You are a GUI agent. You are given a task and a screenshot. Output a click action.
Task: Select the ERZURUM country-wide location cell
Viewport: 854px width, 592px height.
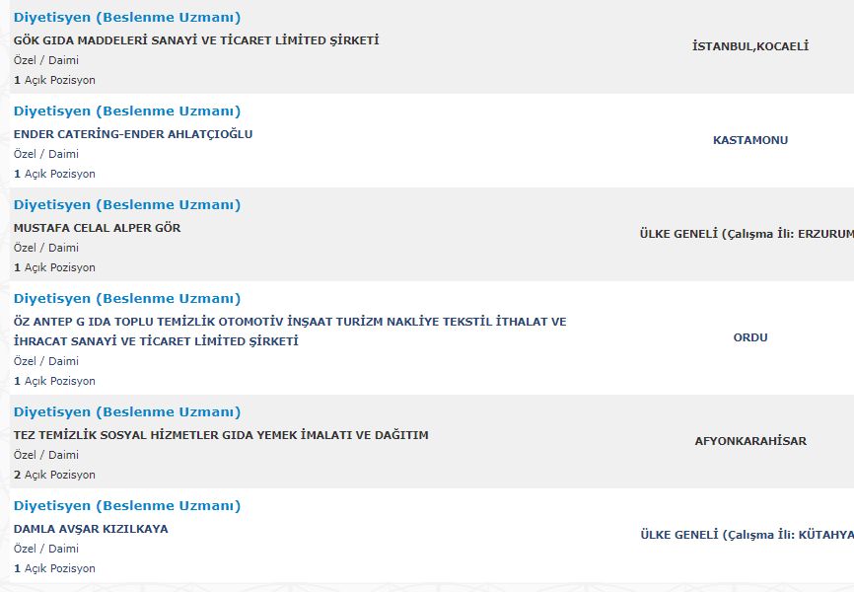pos(747,234)
